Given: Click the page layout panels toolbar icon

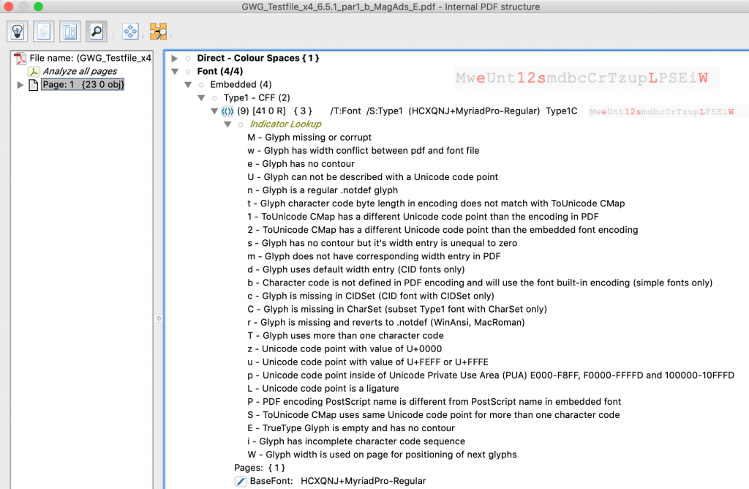Looking at the screenshot, I should [70, 31].
